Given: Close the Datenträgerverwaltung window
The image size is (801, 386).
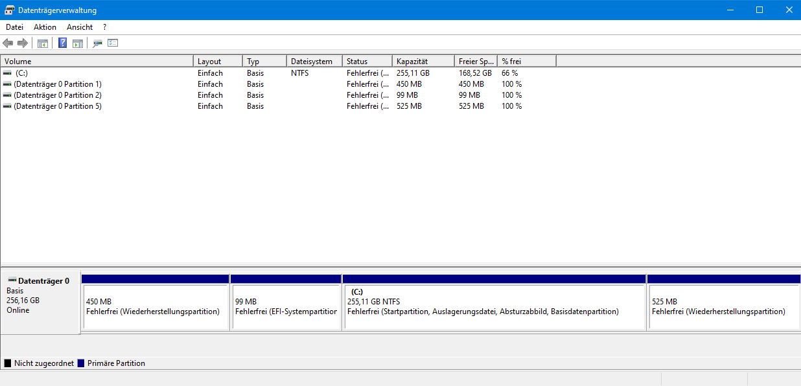Looking at the screenshot, I should [789, 10].
